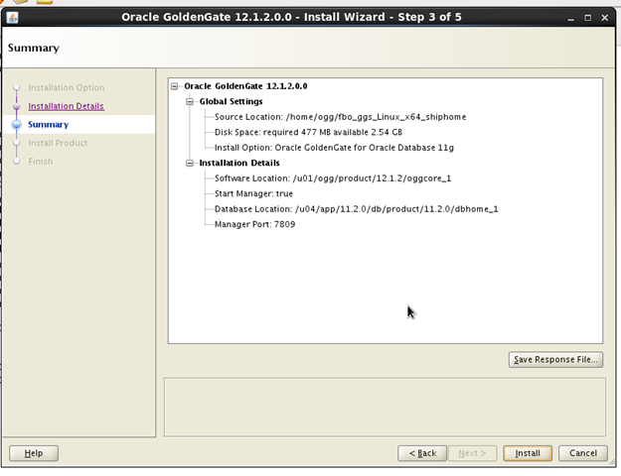Collapse the Oracle GoldenGate 12.1.2.0.0 root node

175,86
